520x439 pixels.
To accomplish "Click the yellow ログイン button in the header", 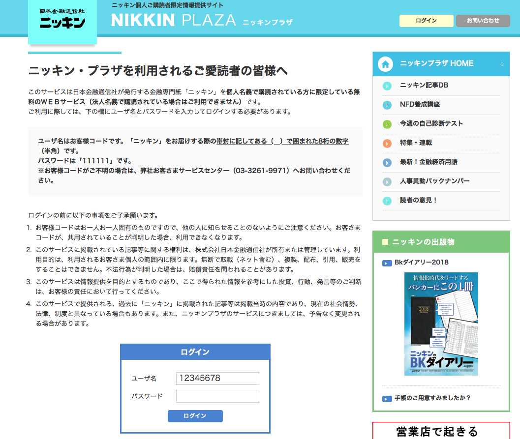I will [426, 21].
